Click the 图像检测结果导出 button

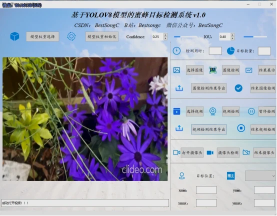click(209, 88)
